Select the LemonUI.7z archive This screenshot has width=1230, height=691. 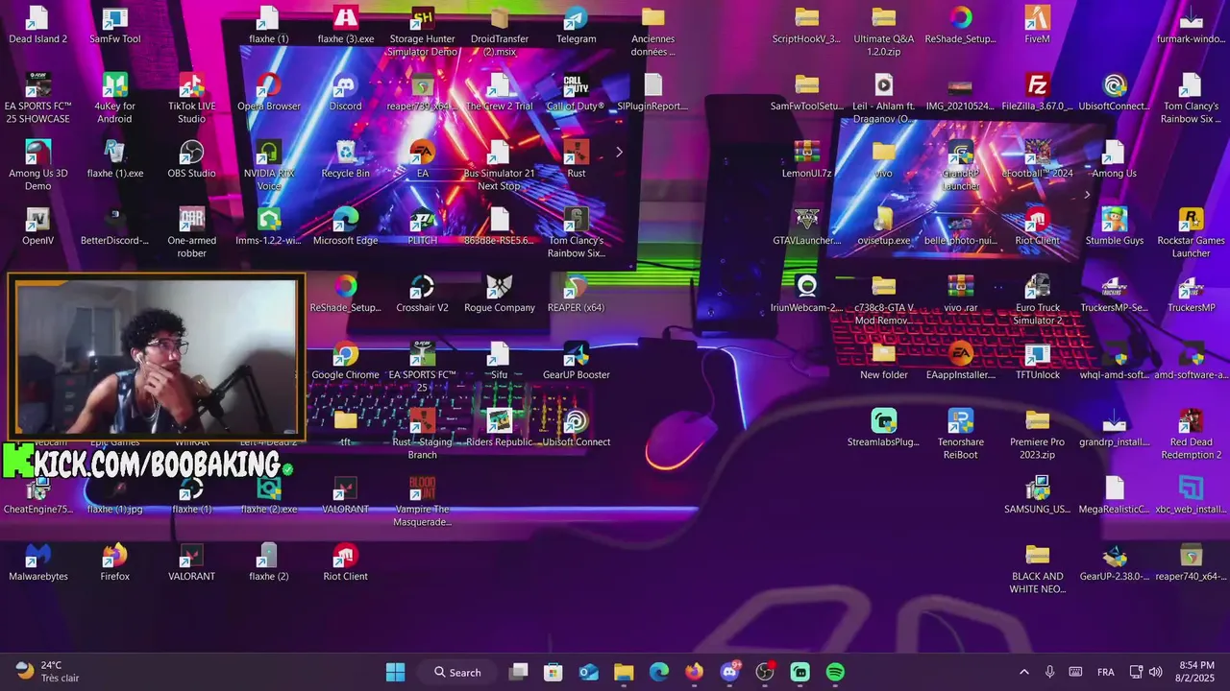point(807,160)
